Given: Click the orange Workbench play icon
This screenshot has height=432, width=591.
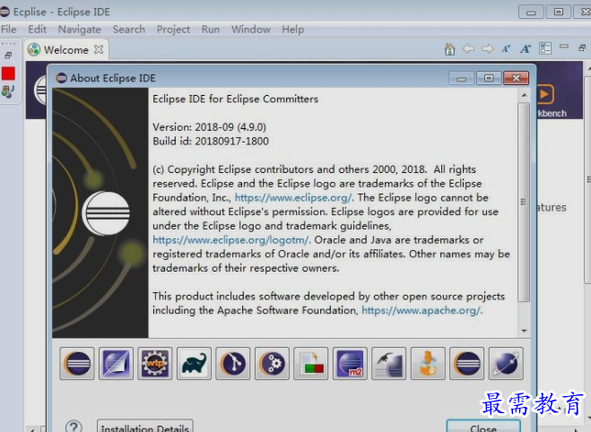Looking at the screenshot, I should click(545, 94).
